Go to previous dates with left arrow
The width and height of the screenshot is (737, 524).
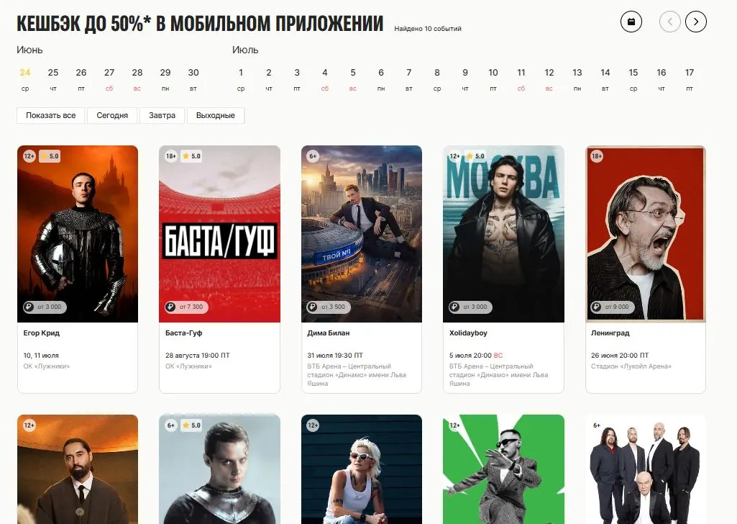(670, 22)
